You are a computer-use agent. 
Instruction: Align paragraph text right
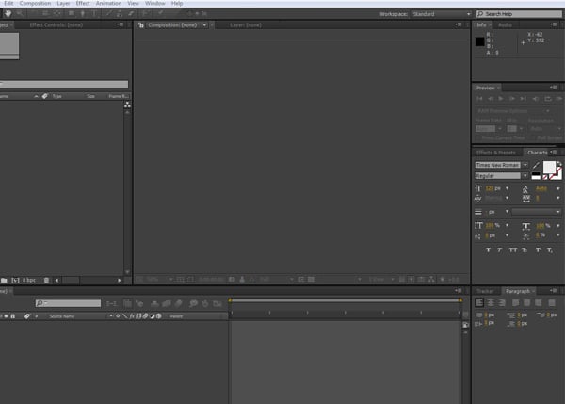[502, 302]
